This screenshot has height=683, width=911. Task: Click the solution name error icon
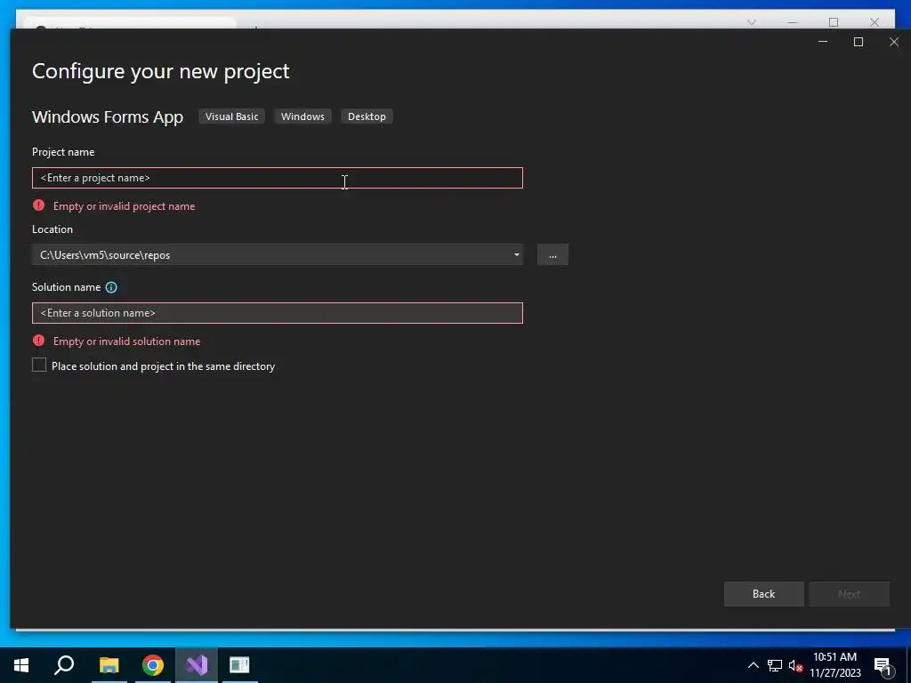38,341
